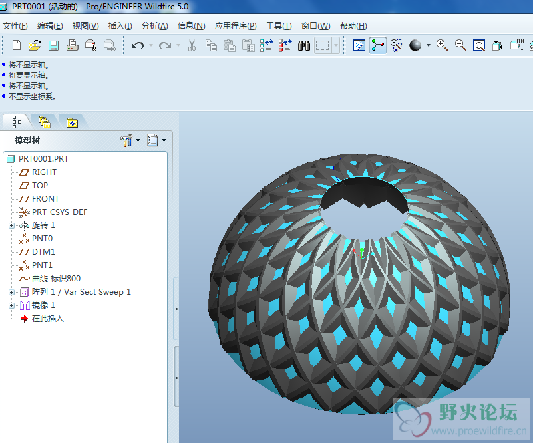This screenshot has width=533, height=443.
Task: Open the appearance gallery dropdown arrow
Action: (x=429, y=45)
